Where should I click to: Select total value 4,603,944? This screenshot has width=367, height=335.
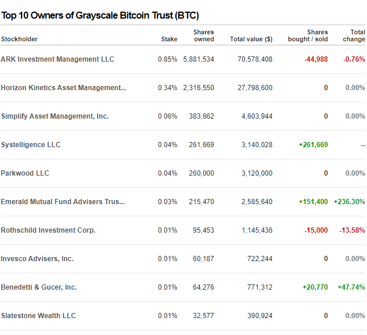coord(257,116)
